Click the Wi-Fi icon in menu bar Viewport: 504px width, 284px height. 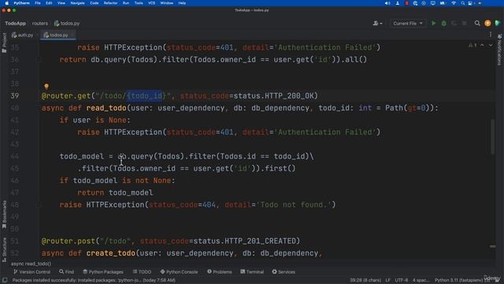[454, 3]
